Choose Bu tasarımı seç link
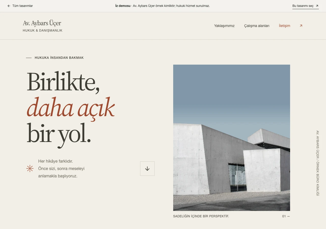This screenshot has height=229, width=326. (x=306, y=6)
